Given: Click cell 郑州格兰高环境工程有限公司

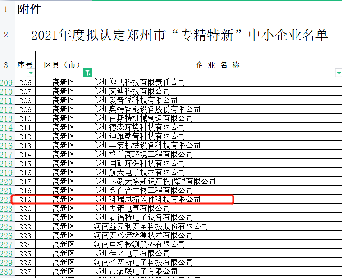Looking at the screenshot, I should (217, 155).
